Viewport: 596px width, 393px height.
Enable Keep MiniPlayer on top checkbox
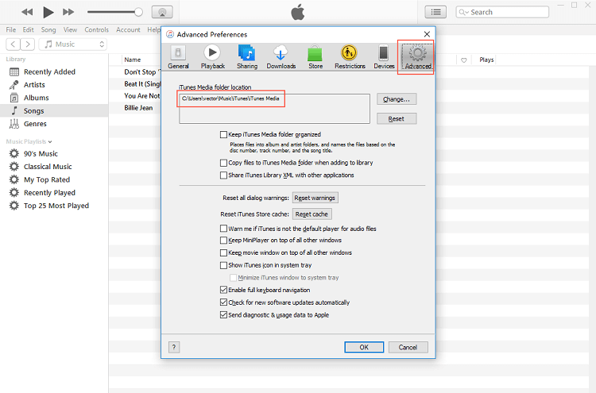(x=223, y=241)
